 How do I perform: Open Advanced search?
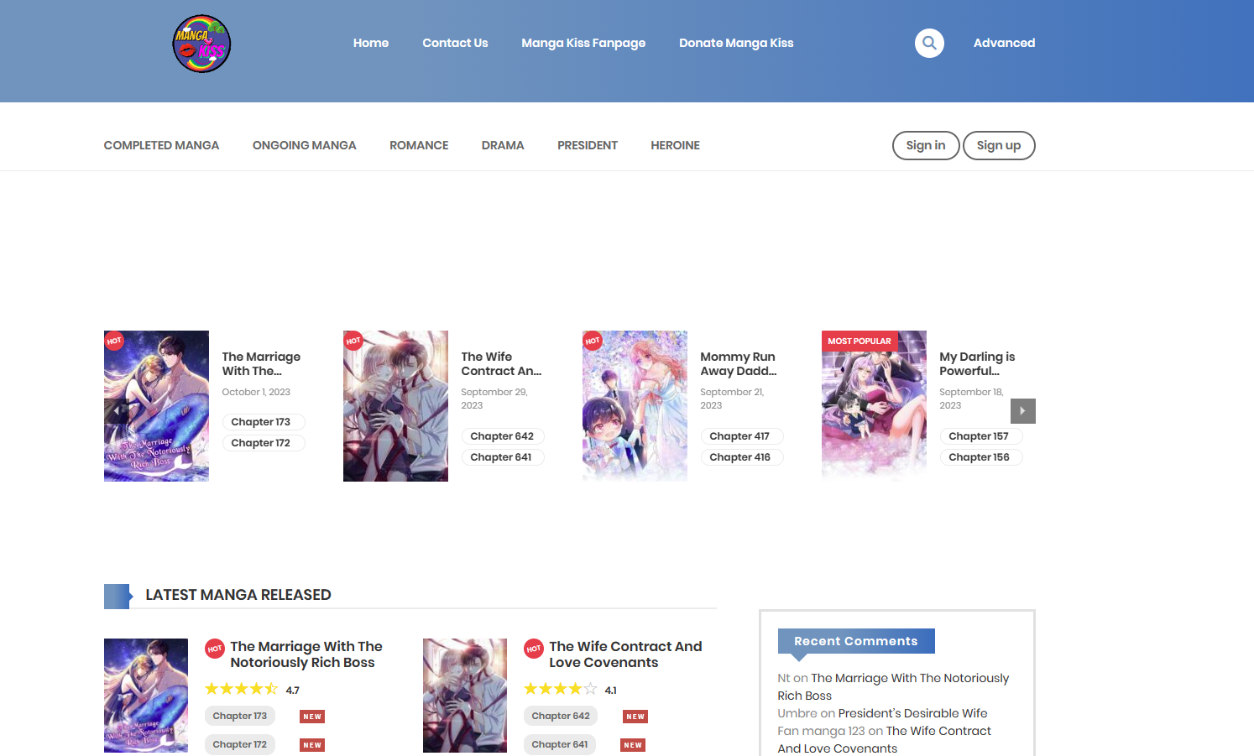(x=1004, y=43)
